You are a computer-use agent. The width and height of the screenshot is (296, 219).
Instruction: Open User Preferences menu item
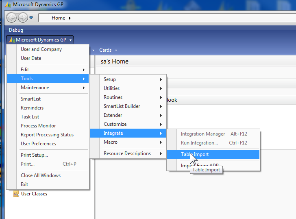(x=48, y=144)
